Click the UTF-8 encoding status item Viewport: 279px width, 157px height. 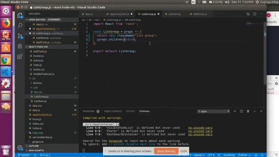[x=211, y=155]
